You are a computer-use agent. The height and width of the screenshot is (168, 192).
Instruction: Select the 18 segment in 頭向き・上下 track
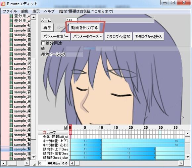pyautogui.click(x=128, y=149)
